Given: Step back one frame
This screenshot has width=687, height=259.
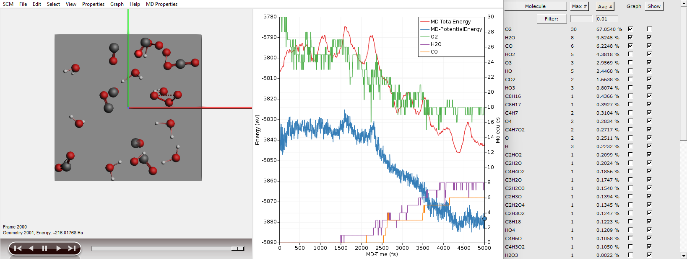Looking at the screenshot, I should pos(31,249).
